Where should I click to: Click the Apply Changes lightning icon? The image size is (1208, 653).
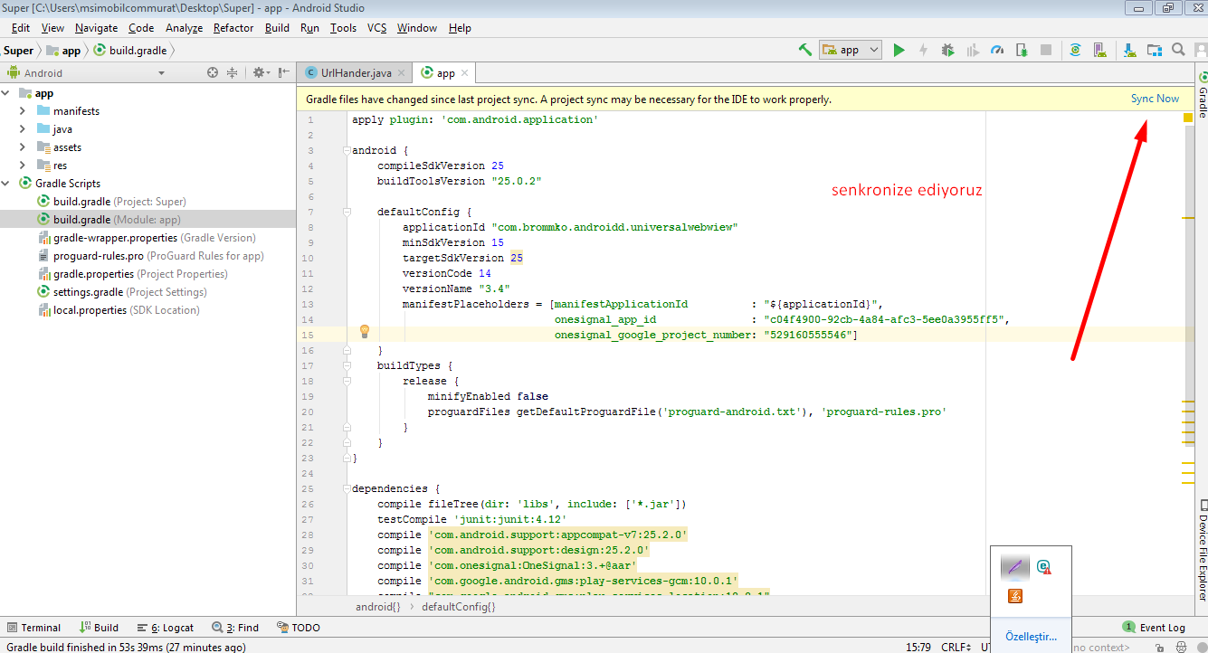(923, 50)
